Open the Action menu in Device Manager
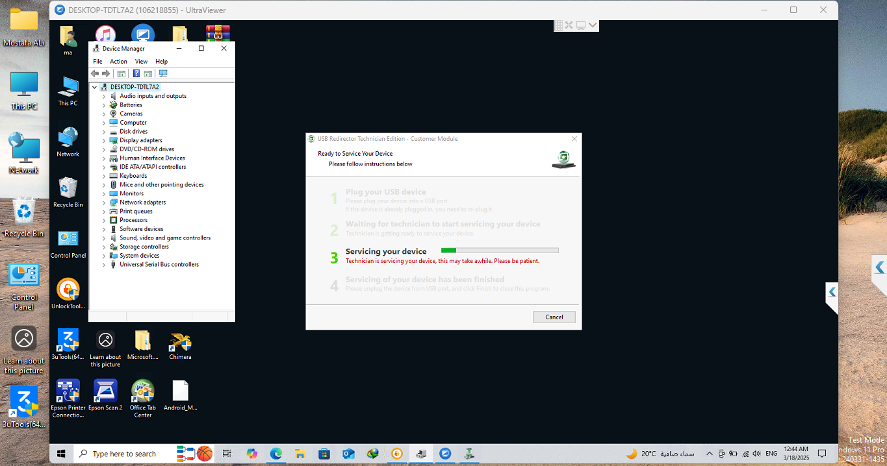Image resolution: width=887 pixels, height=466 pixels. [118, 62]
